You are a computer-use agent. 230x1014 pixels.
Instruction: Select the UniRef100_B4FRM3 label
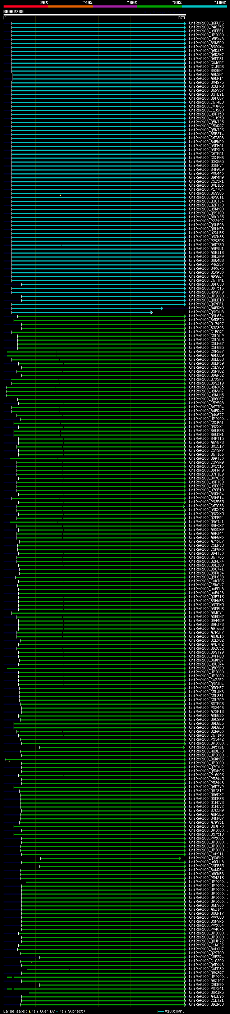[206, 308]
